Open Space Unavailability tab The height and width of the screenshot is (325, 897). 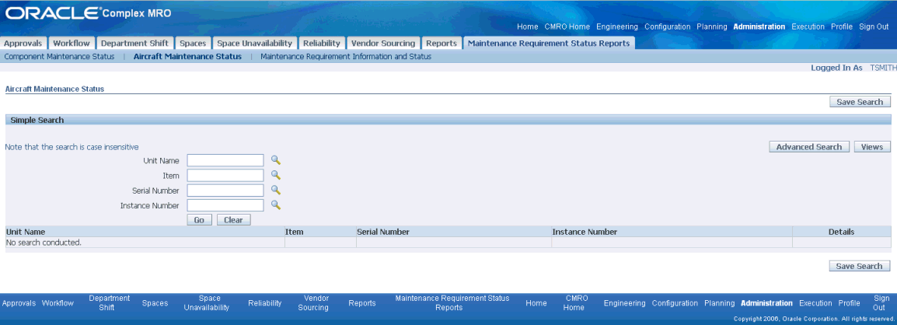tap(255, 43)
